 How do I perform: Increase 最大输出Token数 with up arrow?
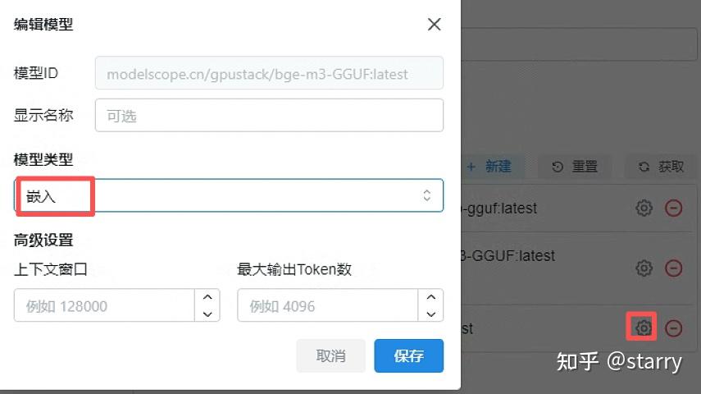[x=431, y=297]
